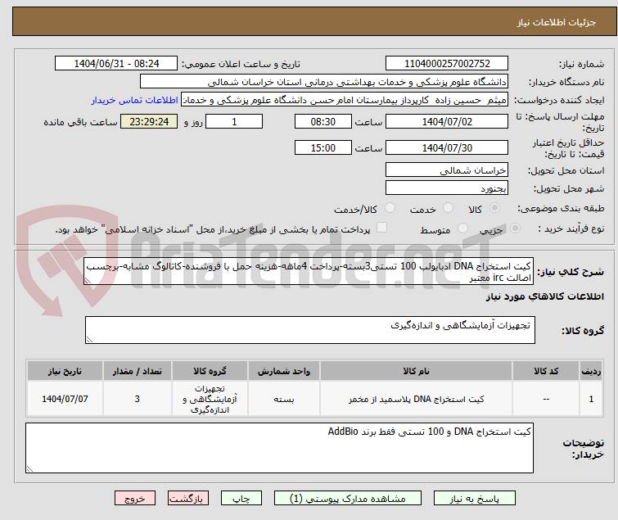
Task: Toggle the اسناد خزانه اسلامی payment checkbox
Action: 381,228
